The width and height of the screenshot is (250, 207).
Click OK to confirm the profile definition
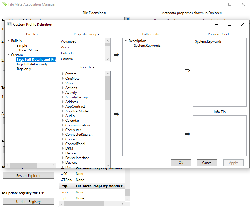click(181, 163)
